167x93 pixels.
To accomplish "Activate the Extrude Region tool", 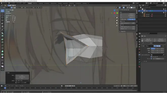I will click(3, 36).
